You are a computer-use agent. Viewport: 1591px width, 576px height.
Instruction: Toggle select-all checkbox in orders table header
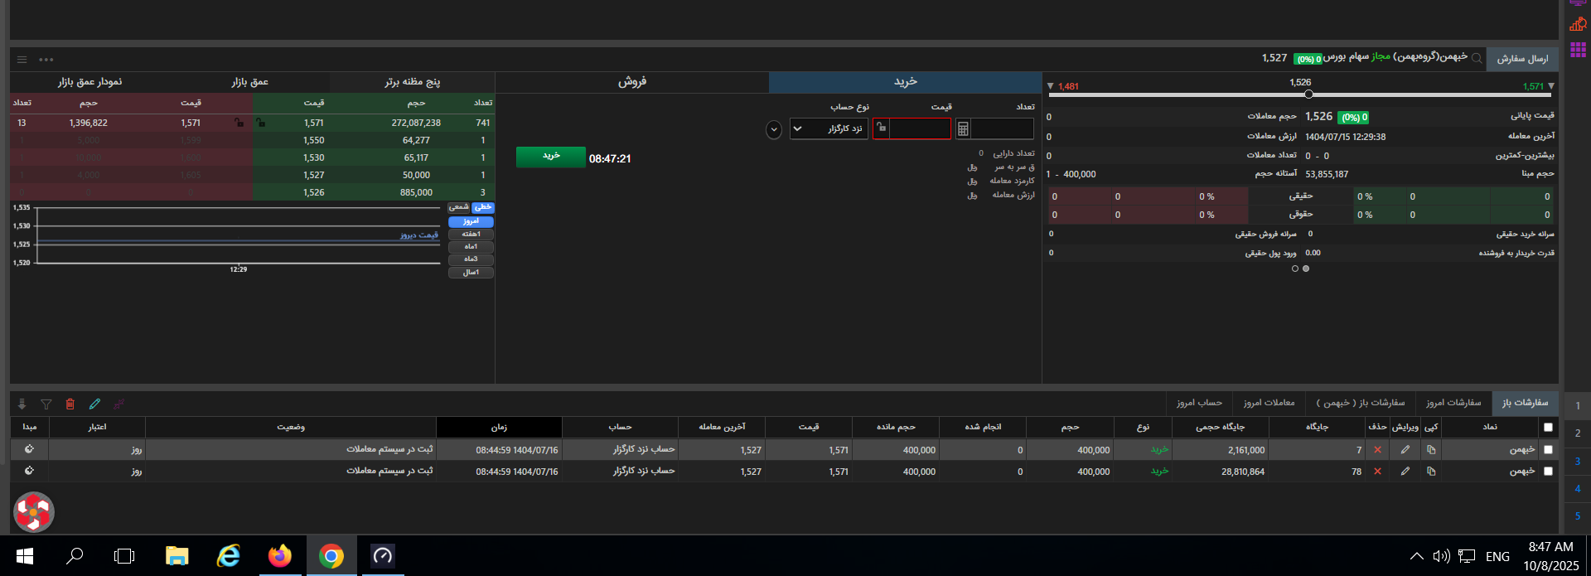tap(1548, 428)
